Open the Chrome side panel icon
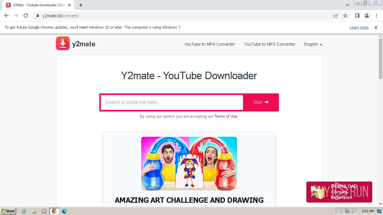Viewport: 383px width, 215px height. click(357, 16)
